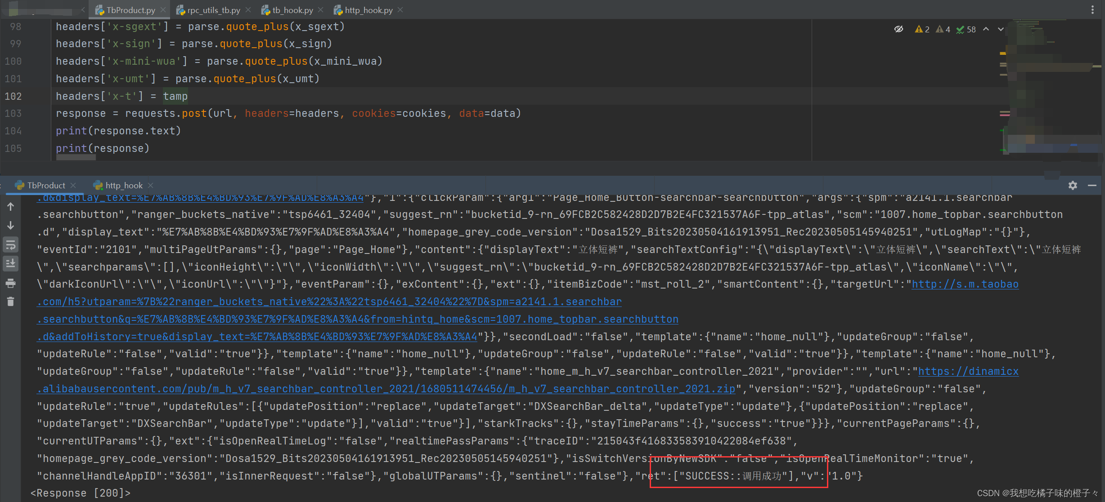Viewport: 1105px width, 502px height.
Task: Close the TbProduct run tab
Action: 73,185
